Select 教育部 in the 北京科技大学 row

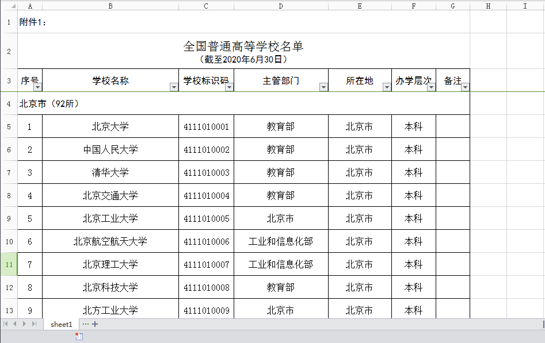pyautogui.click(x=281, y=287)
